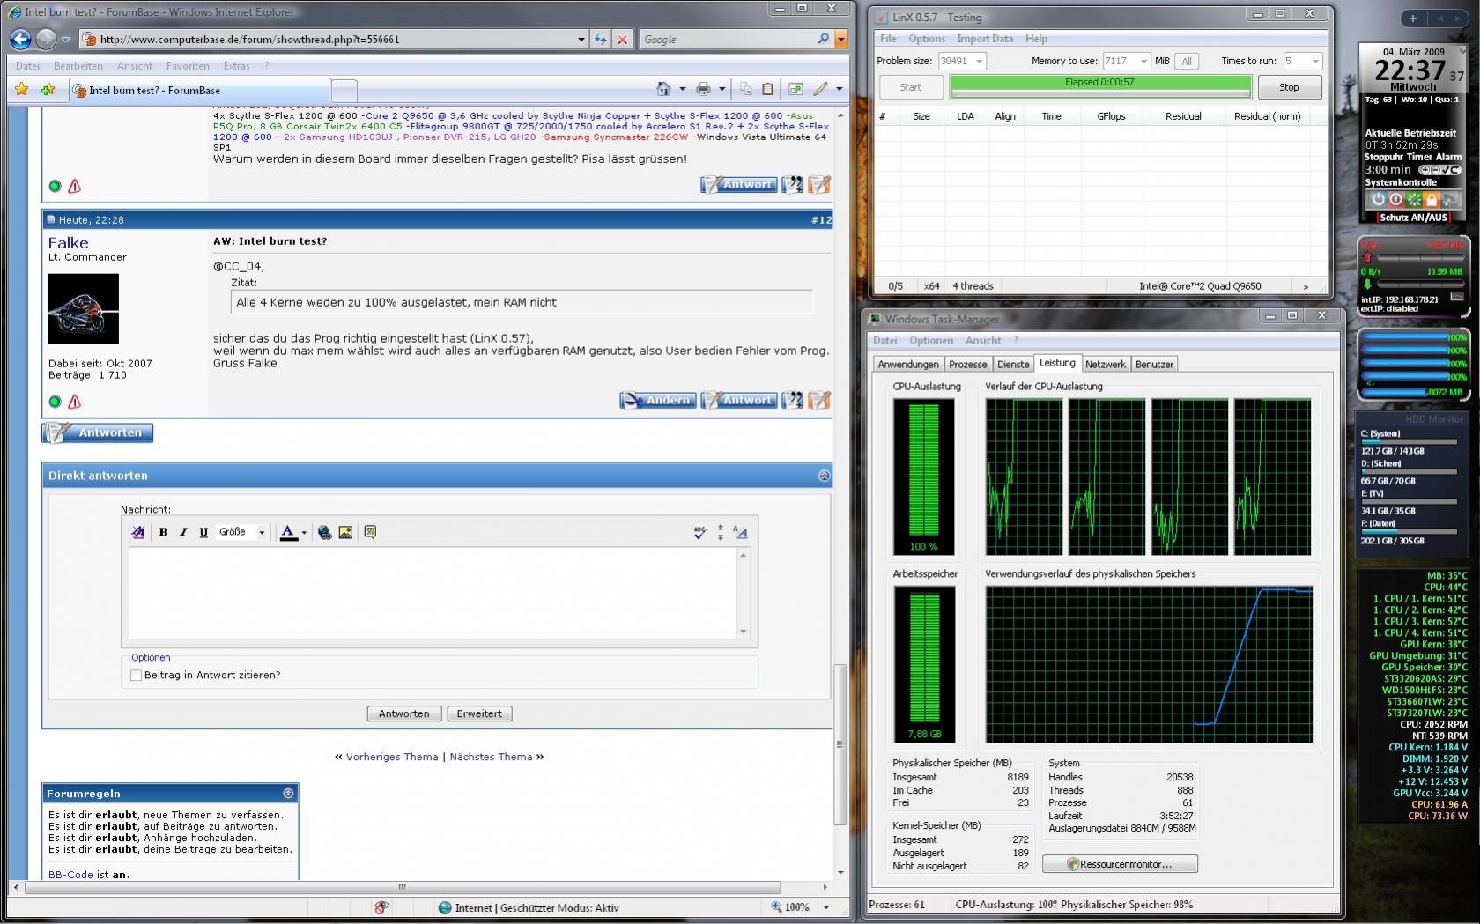Apply italic in reply editor
1480x924 pixels.
click(x=183, y=532)
